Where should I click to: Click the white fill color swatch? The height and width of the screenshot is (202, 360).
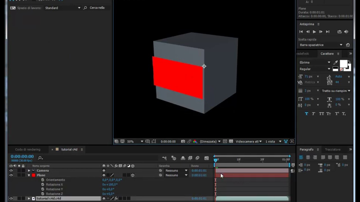click(x=343, y=64)
